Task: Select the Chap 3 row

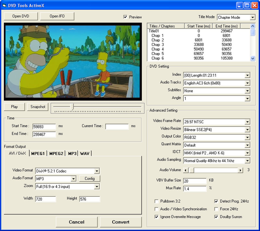Action: (199, 44)
